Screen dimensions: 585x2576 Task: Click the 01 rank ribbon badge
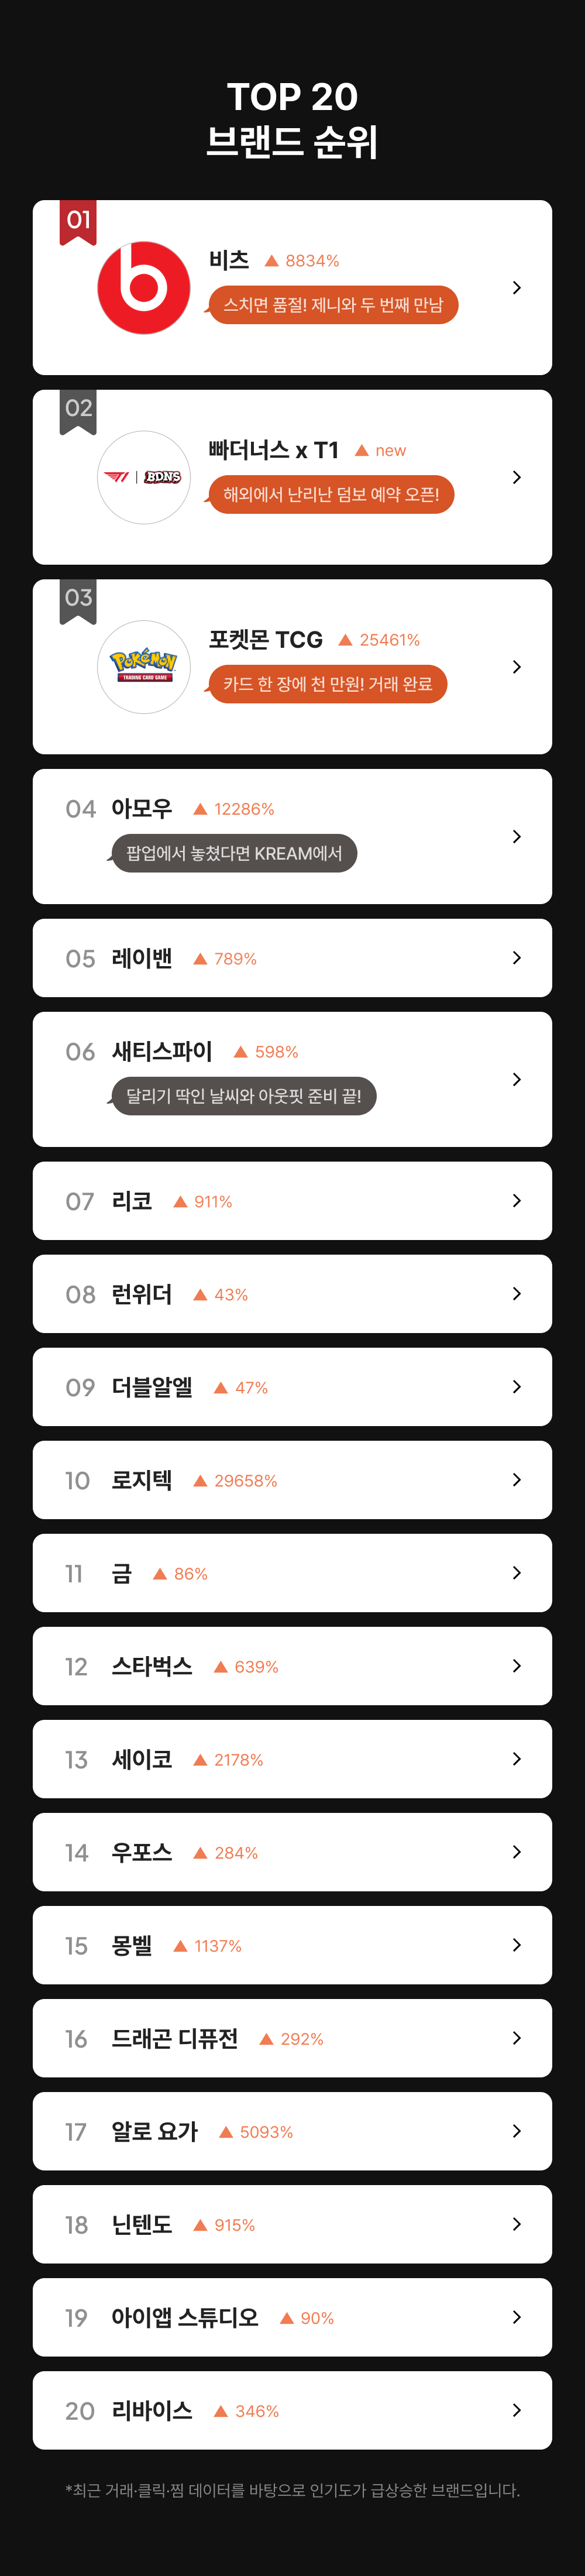(x=78, y=222)
